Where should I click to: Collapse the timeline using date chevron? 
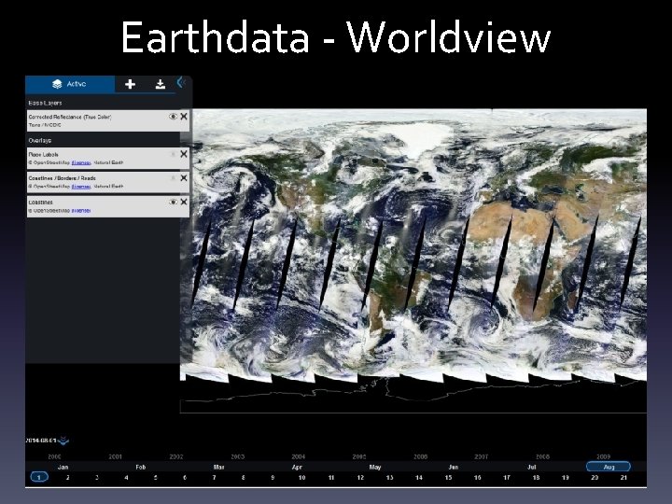[63, 441]
